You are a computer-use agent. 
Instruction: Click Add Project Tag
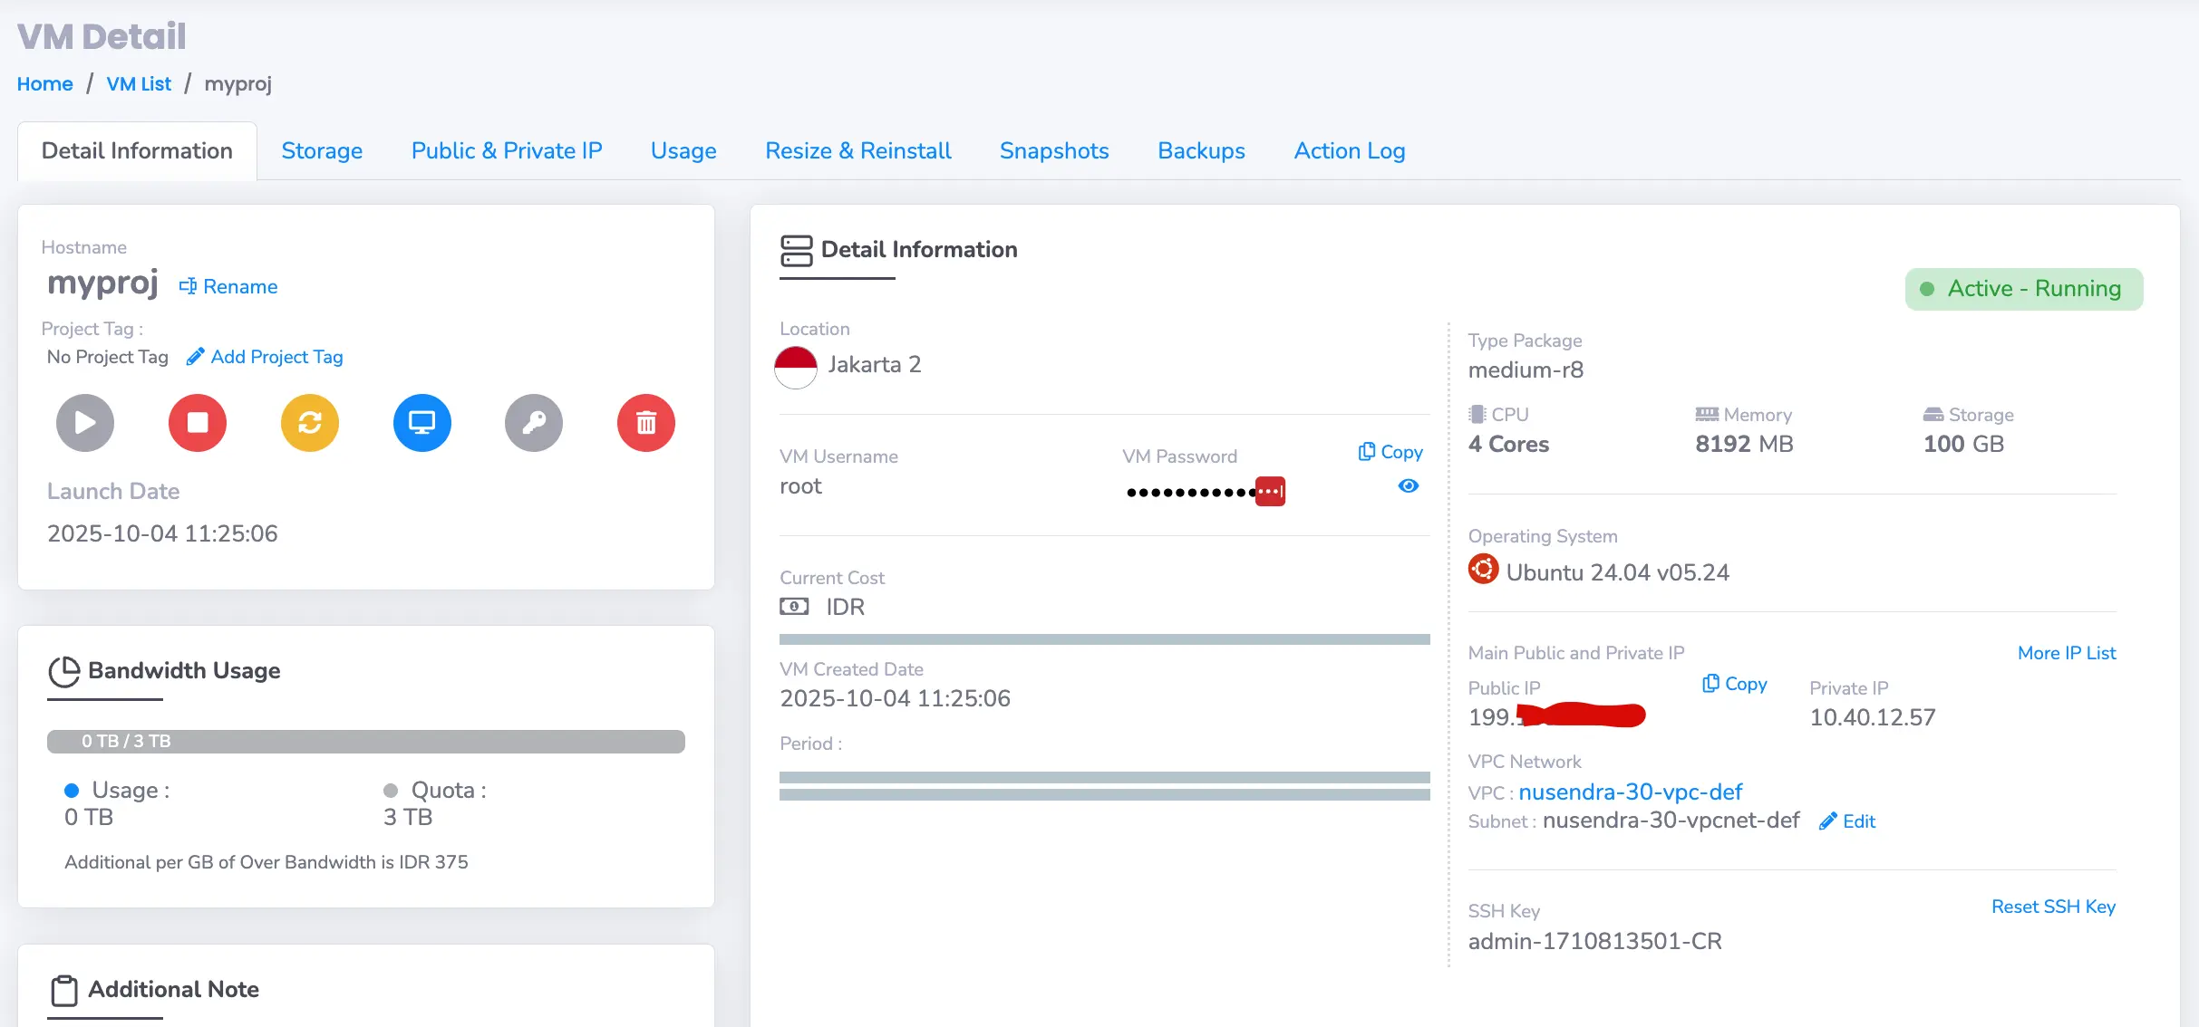(x=265, y=357)
